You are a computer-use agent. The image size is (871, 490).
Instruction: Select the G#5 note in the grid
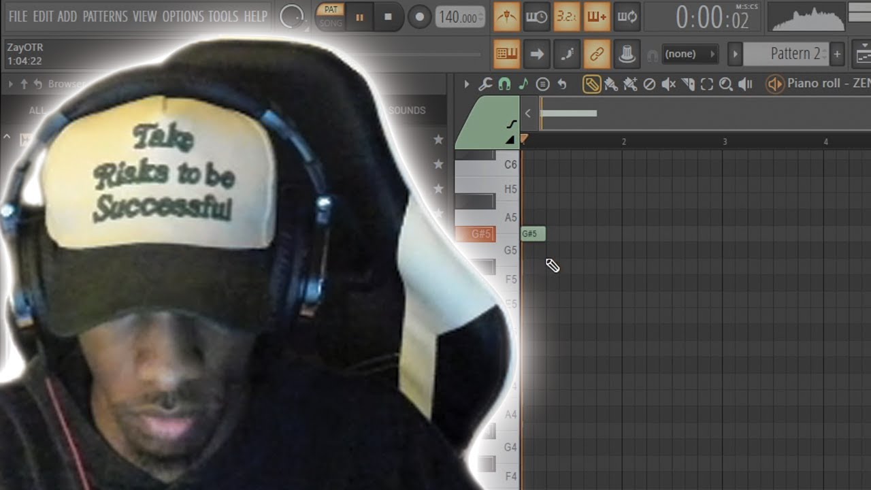click(x=533, y=234)
